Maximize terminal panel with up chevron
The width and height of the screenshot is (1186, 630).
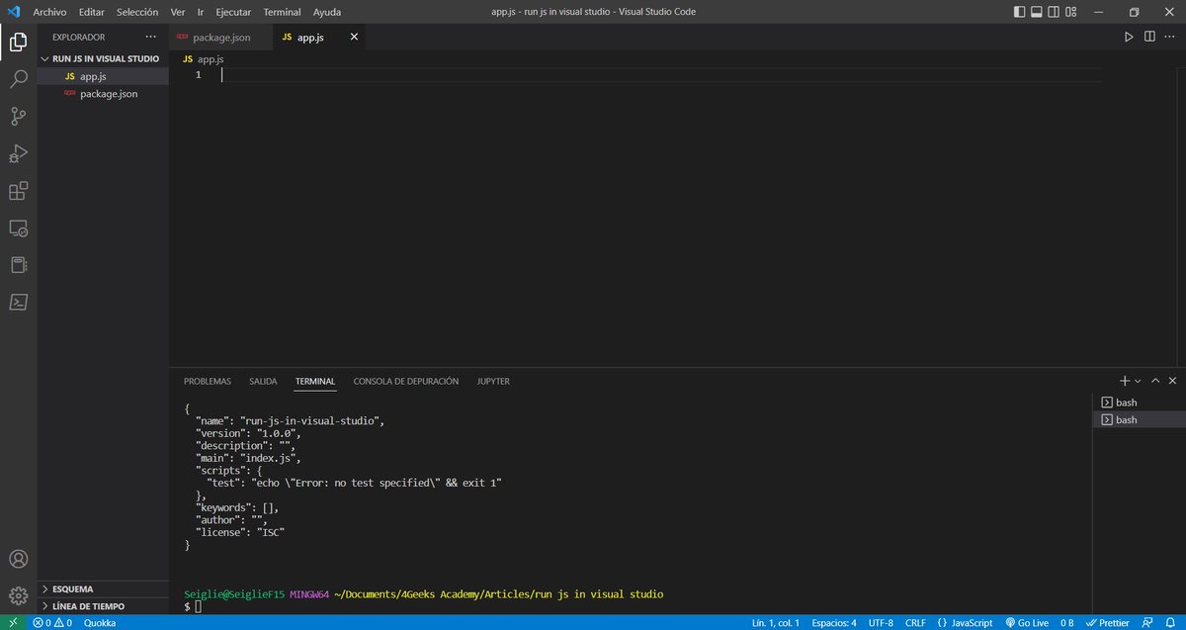pos(1154,381)
